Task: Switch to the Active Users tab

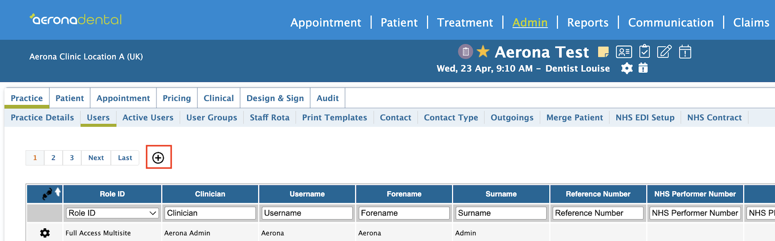Action: coord(148,117)
